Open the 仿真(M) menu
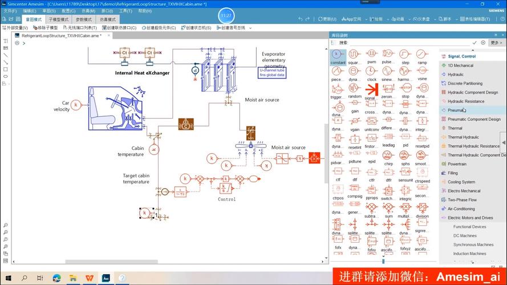The width and height of the screenshot is (507, 285). [x=88, y=11]
